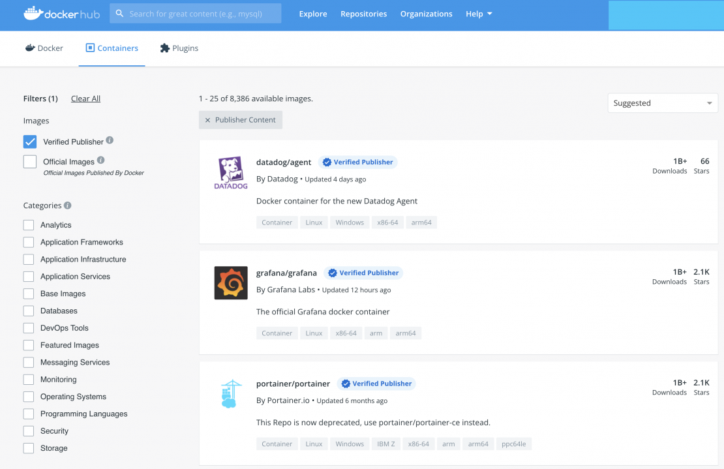Open the grafana/grafana image title
724x469 pixels.
(x=286, y=273)
